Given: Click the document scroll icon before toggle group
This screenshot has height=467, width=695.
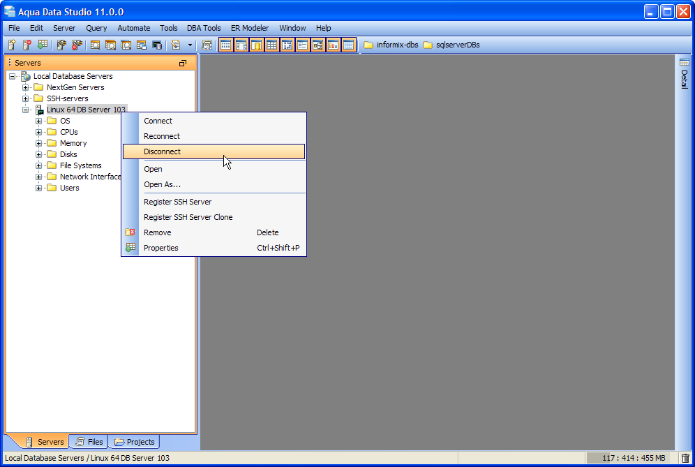Looking at the screenshot, I should pyautogui.click(x=207, y=45).
